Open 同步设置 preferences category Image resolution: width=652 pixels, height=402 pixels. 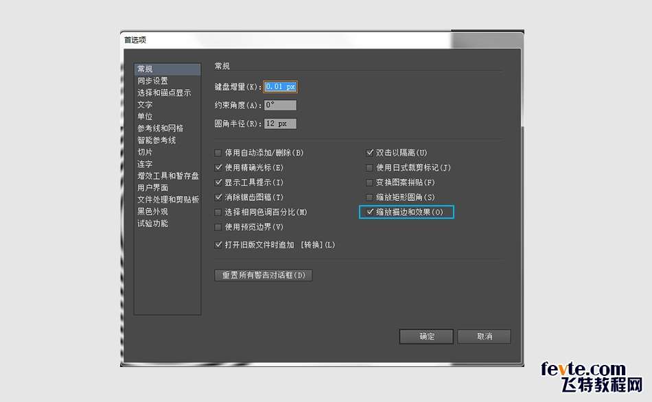152,81
